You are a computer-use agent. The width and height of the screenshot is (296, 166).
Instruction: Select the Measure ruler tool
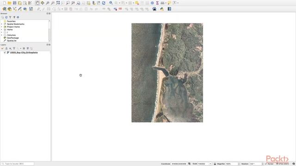[x=162, y=3]
